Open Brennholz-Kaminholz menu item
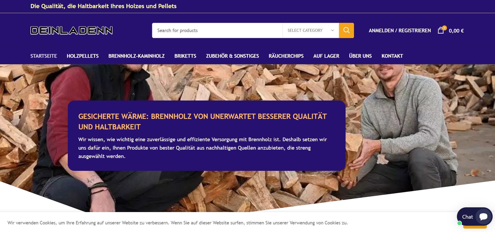Image resolution: width=495 pixels, height=232 pixels. click(137, 56)
